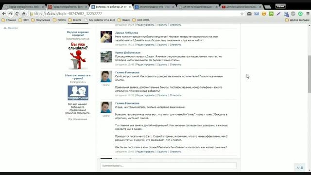Click the orange face extension icon

(264, 14)
